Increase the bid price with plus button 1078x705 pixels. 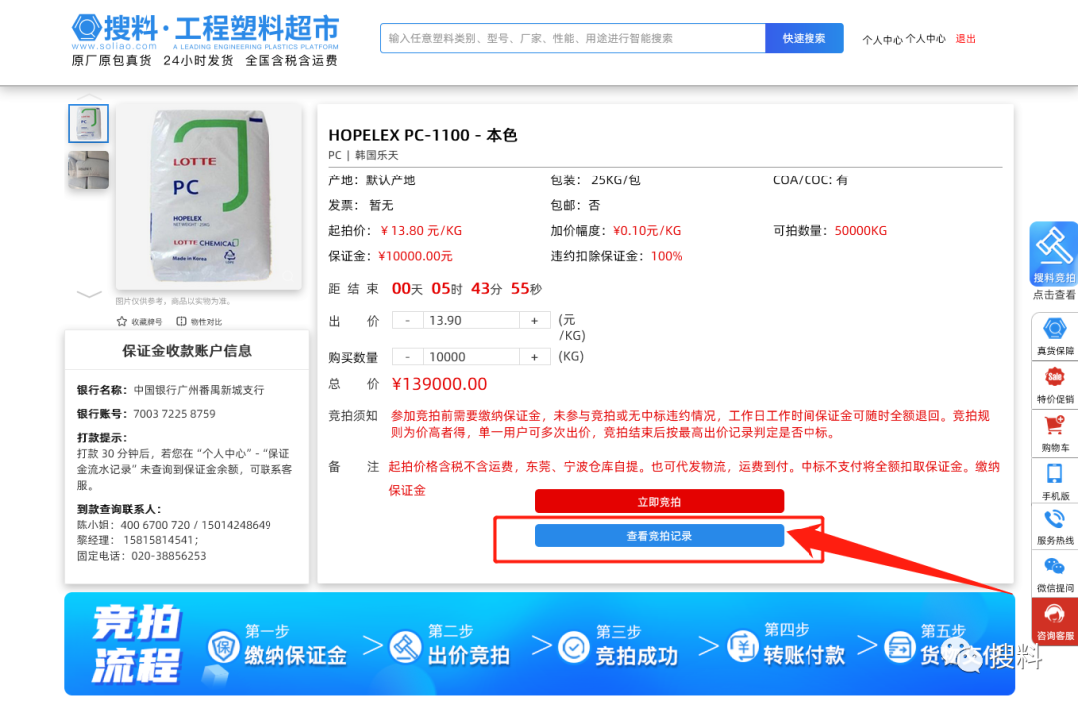[534, 320]
